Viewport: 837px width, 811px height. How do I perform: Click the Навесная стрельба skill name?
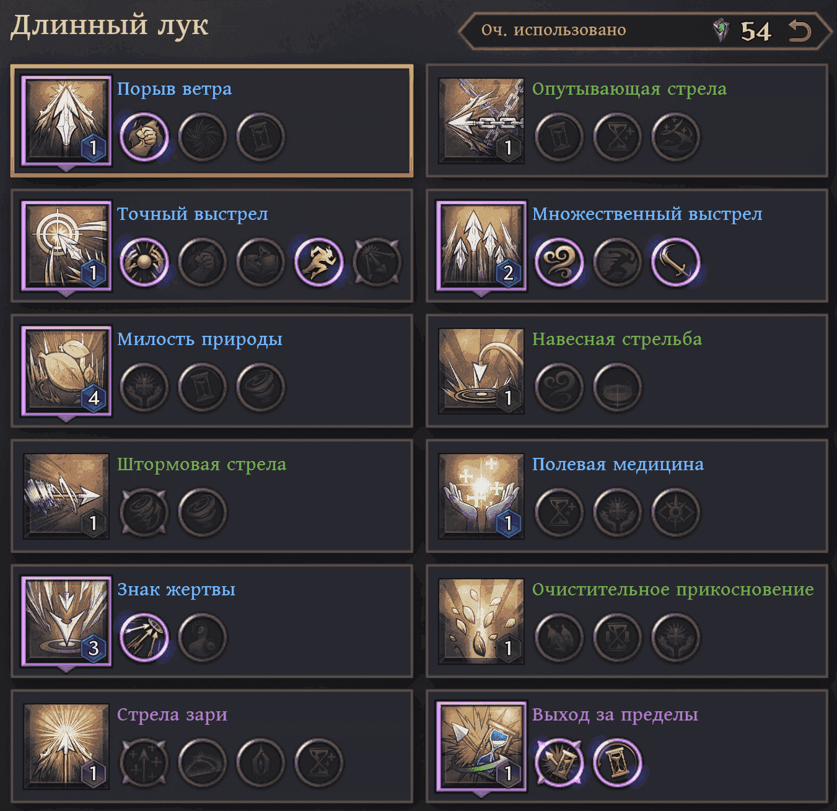(x=617, y=339)
